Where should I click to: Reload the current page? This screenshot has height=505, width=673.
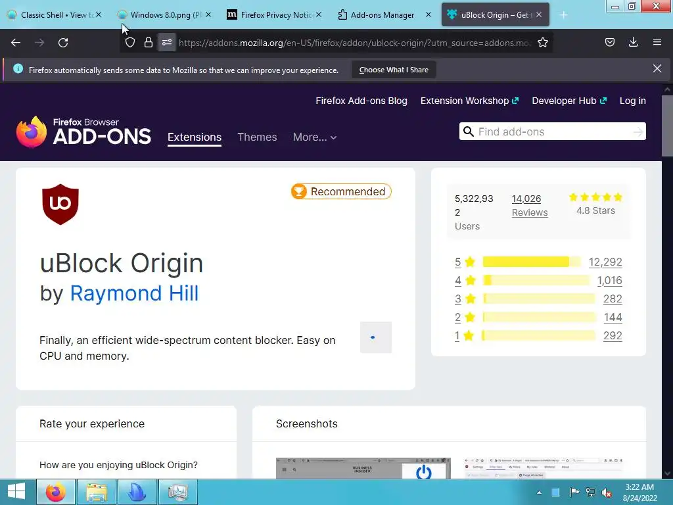63,43
